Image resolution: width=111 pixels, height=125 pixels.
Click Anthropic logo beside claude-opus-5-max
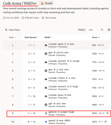[x=46, y=96]
